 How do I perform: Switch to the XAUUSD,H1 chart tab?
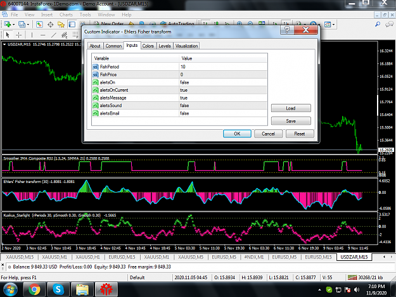88,257
